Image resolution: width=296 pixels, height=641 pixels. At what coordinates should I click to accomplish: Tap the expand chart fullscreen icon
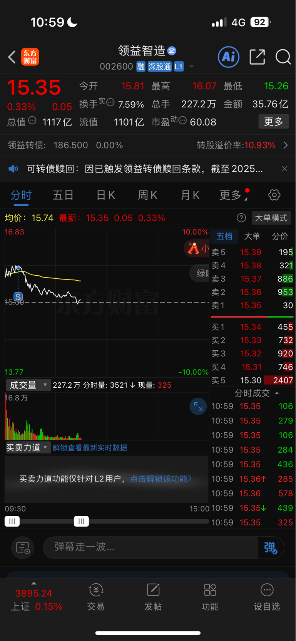pyautogui.click(x=198, y=407)
